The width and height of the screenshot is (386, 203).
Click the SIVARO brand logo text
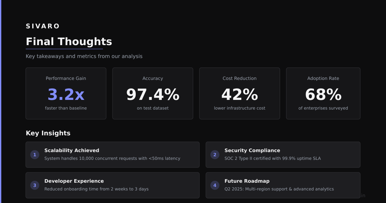click(43, 26)
